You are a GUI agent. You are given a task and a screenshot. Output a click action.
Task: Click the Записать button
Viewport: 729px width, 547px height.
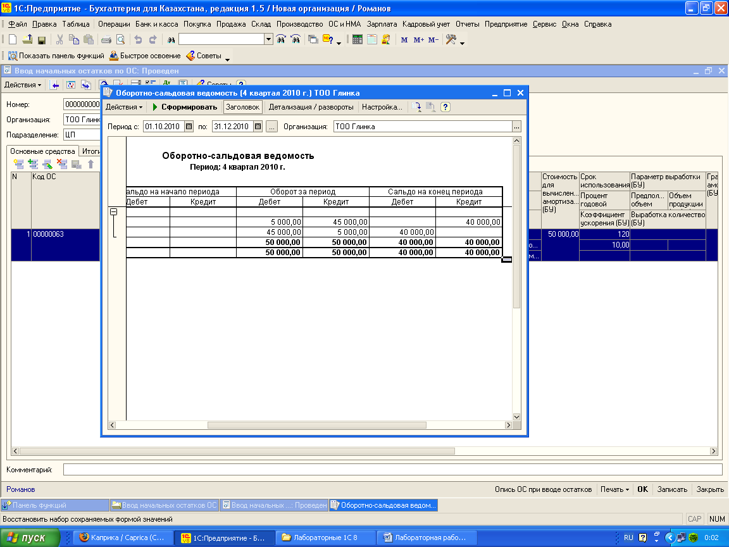[x=672, y=489]
